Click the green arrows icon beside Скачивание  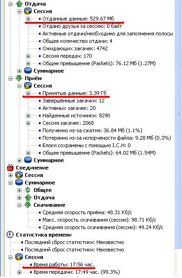click(x=28, y=205)
